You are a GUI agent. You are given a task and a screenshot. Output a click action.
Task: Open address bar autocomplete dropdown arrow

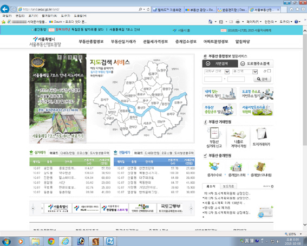(144, 9)
